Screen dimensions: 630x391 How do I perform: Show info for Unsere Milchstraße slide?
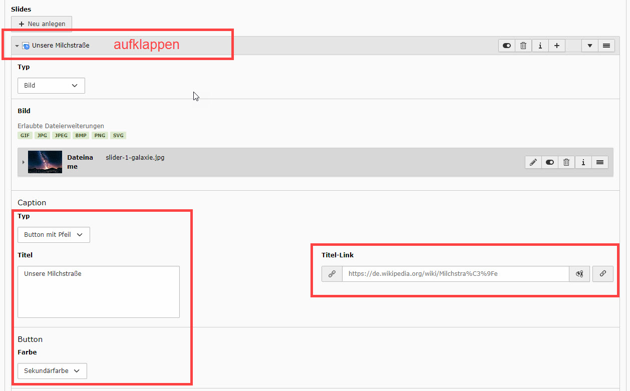pyautogui.click(x=540, y=46)
